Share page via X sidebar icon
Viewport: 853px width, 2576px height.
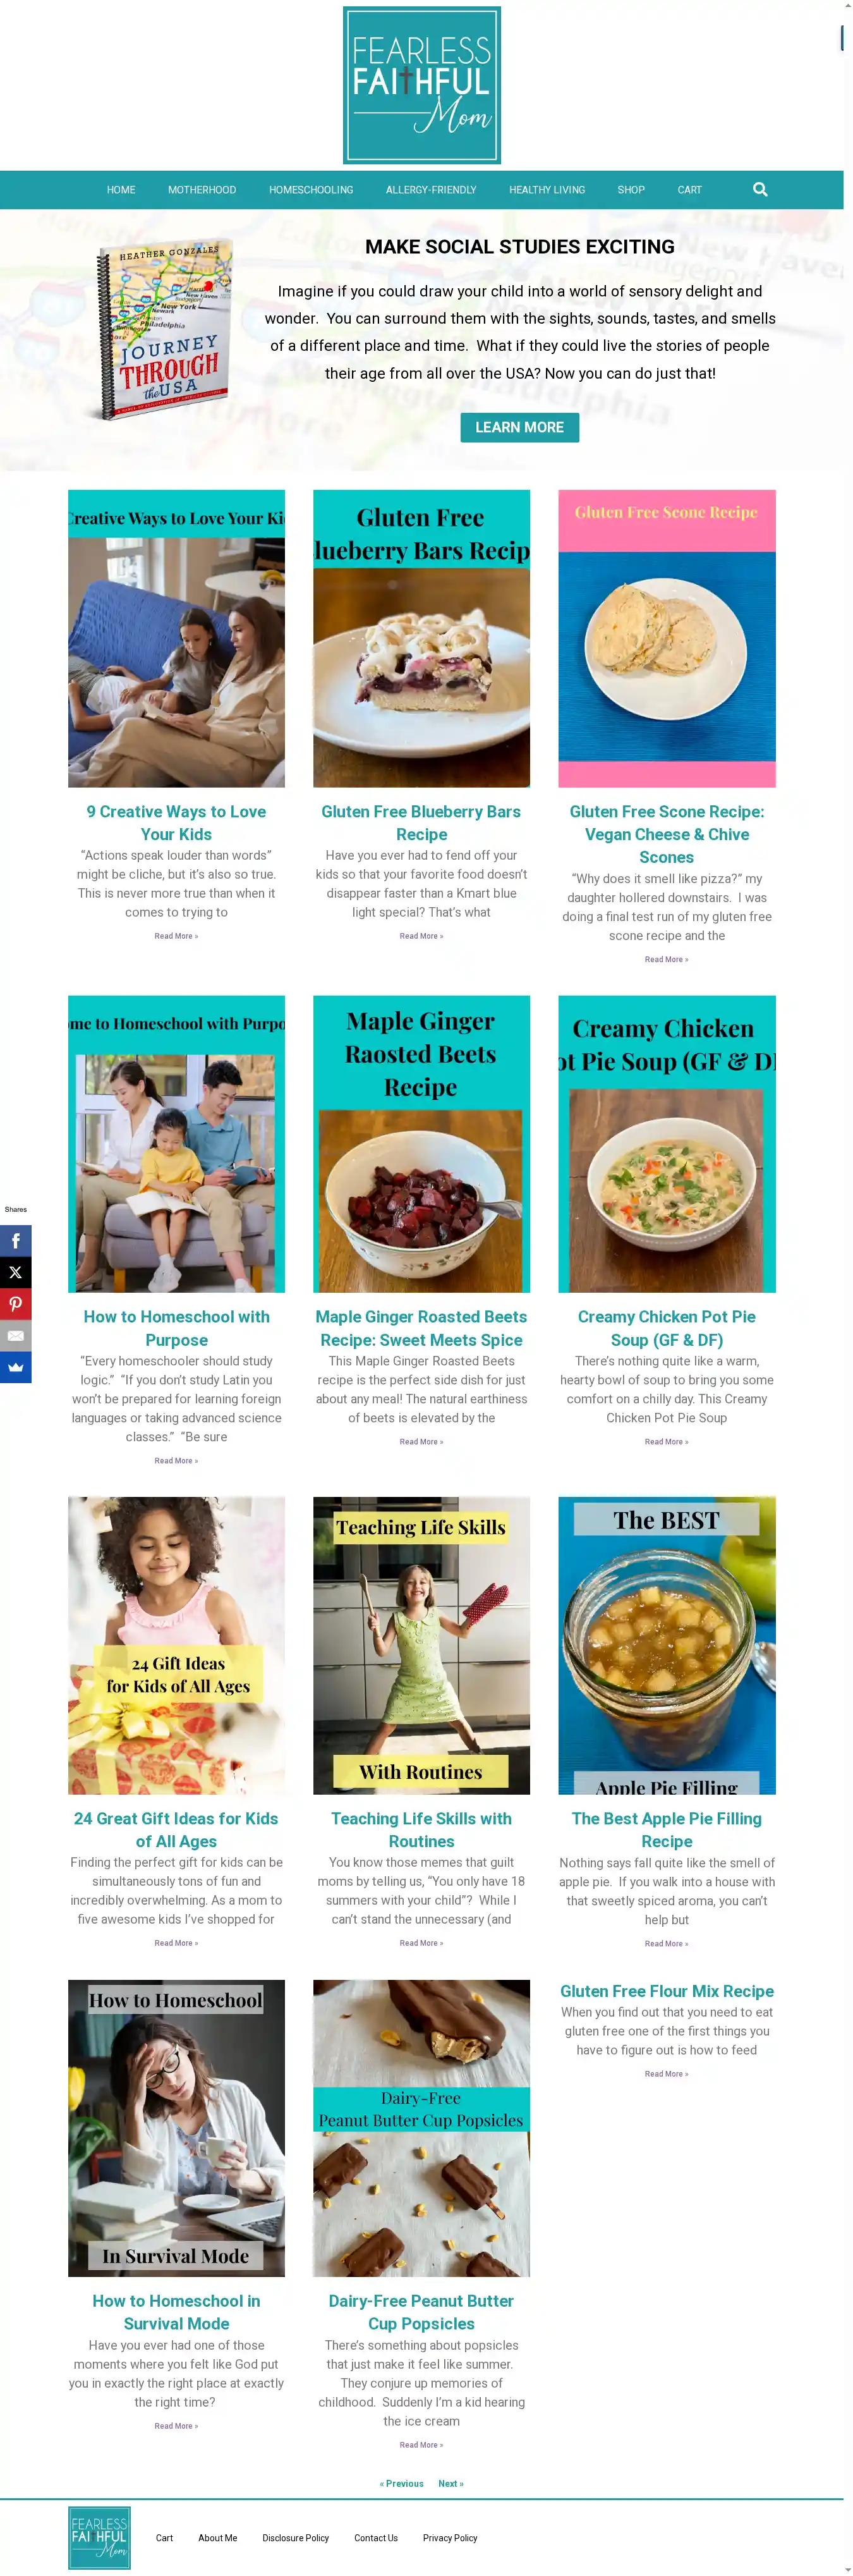pyautogui.click(x=16, y=1273)
